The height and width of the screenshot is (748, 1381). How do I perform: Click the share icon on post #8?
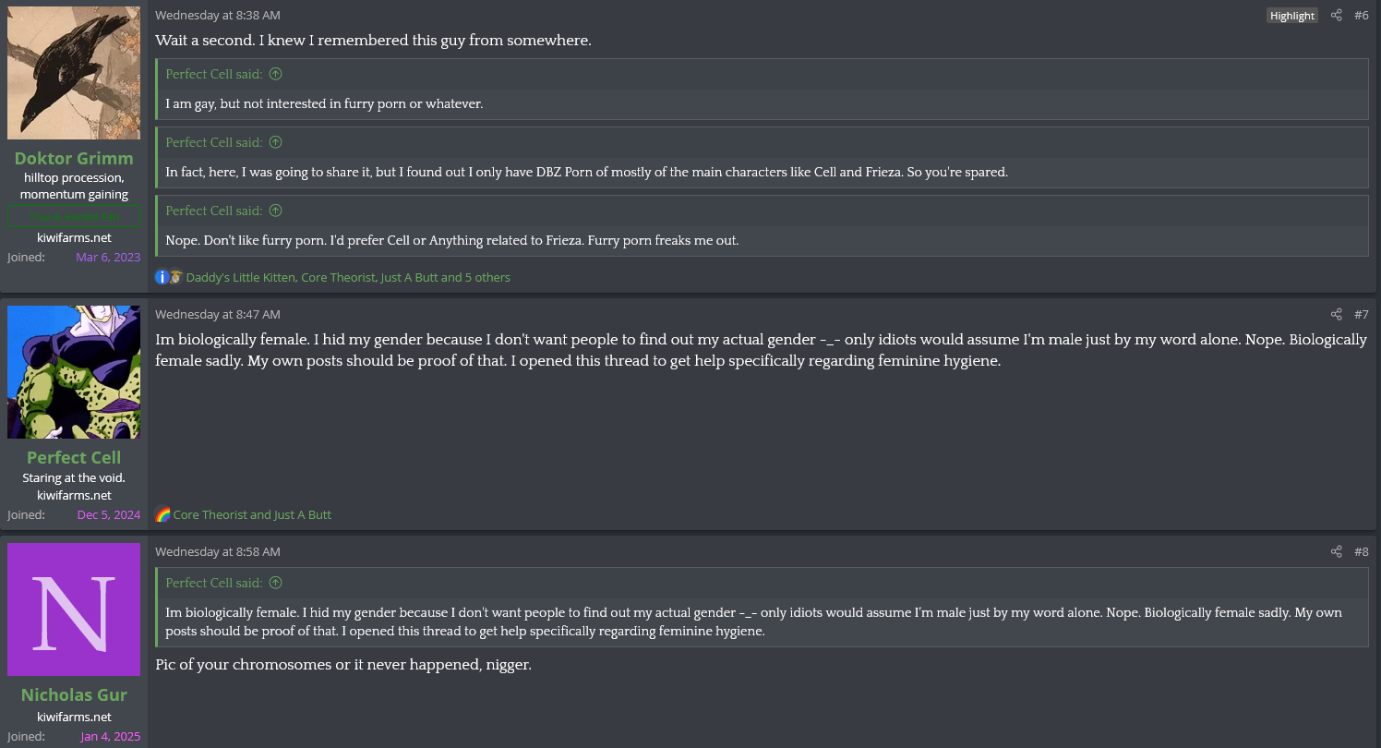(1336, 552)
